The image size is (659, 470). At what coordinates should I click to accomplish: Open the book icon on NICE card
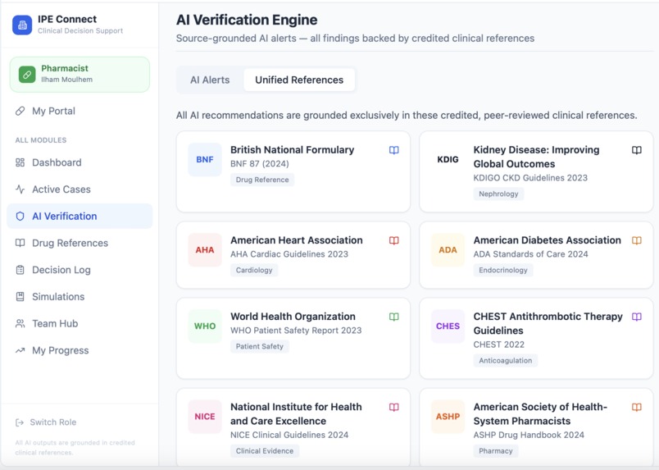(x=393, y=408)
